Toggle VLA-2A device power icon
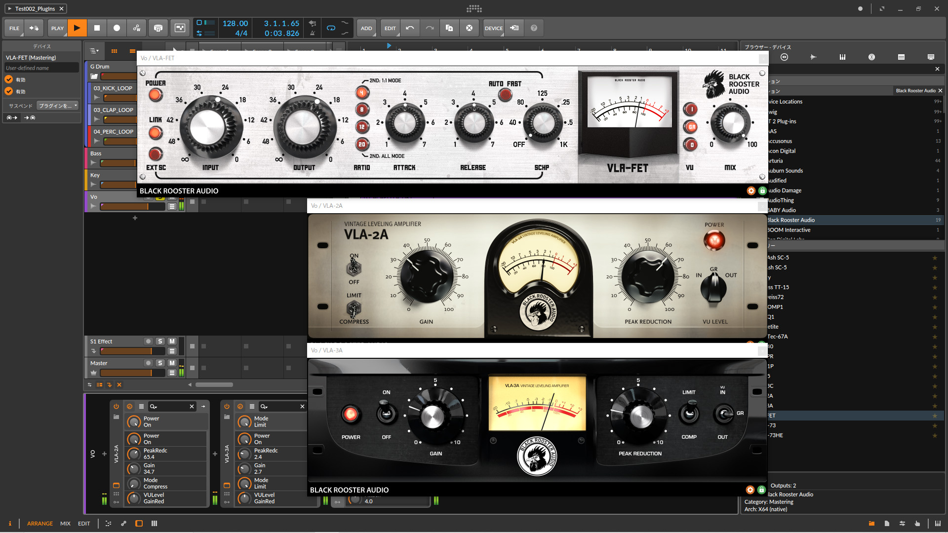 click(x=116, y=406)
